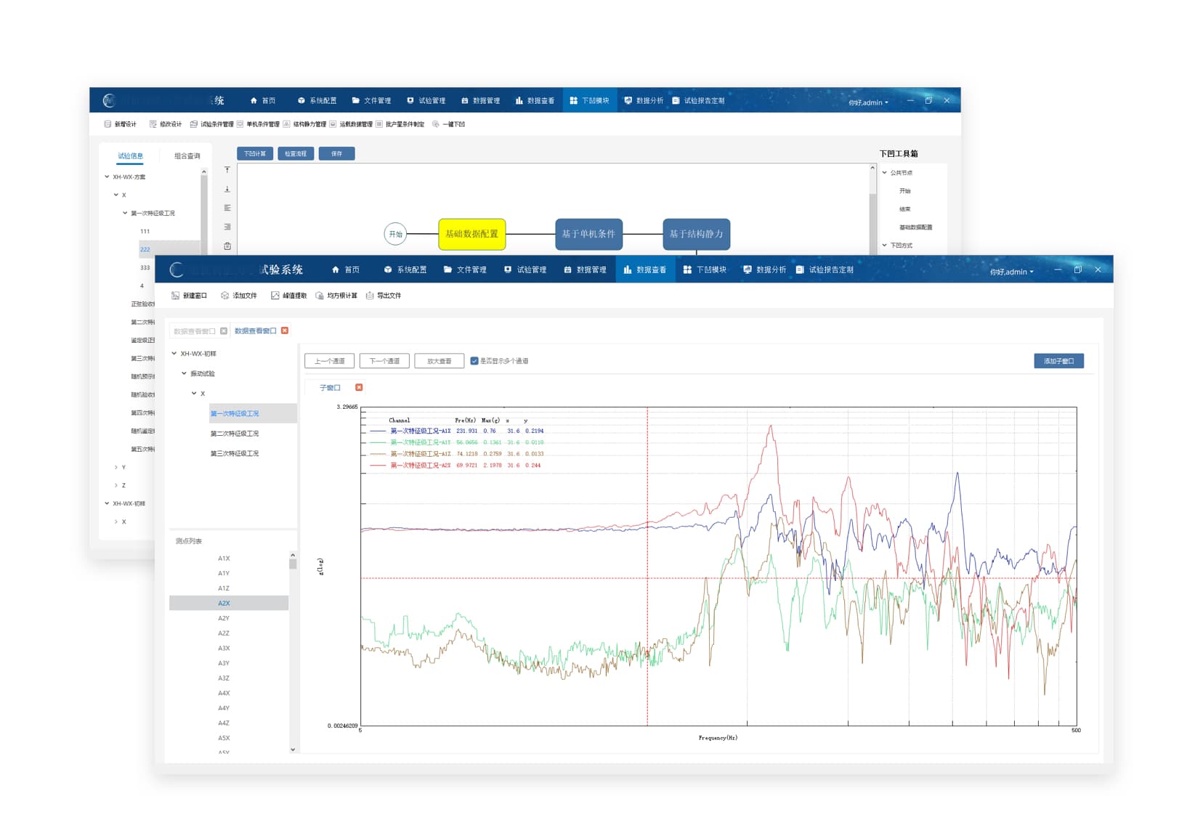
Task: Select the 峰值提取 chart icon
Action: tap(275, 296)
